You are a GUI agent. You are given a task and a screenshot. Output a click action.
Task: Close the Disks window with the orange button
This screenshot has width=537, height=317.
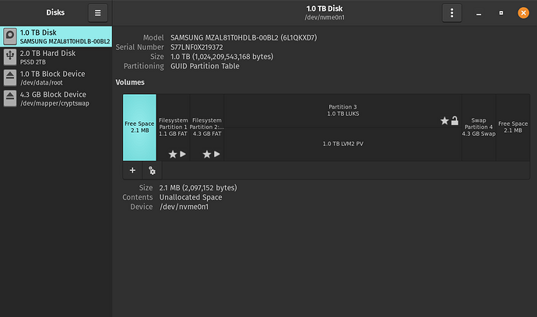point(523,13)
